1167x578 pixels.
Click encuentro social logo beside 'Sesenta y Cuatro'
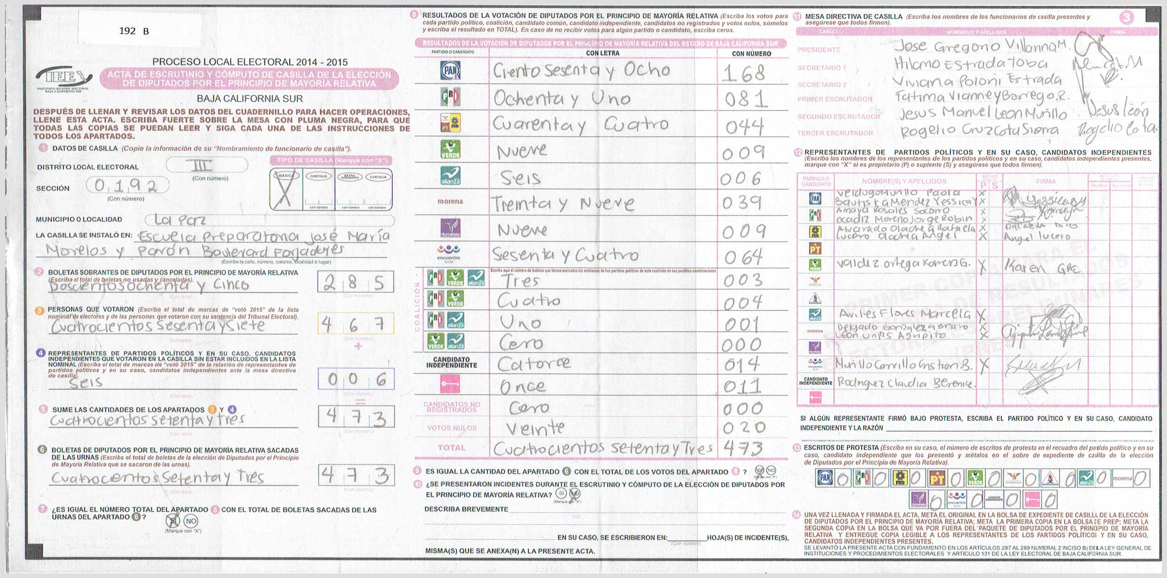pos(449,253)
